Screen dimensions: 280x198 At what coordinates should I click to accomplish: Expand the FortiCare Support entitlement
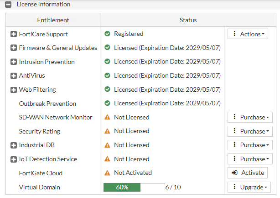pyautogui.click(x=14, y=34)
